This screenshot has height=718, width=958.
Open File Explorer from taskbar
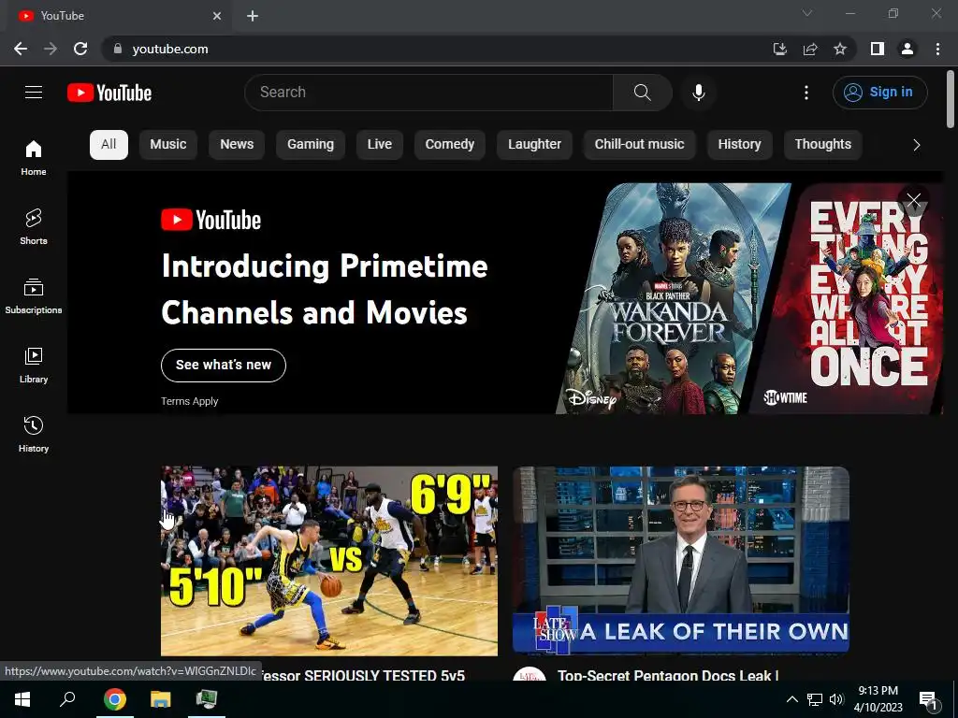[x=160, y=699]
